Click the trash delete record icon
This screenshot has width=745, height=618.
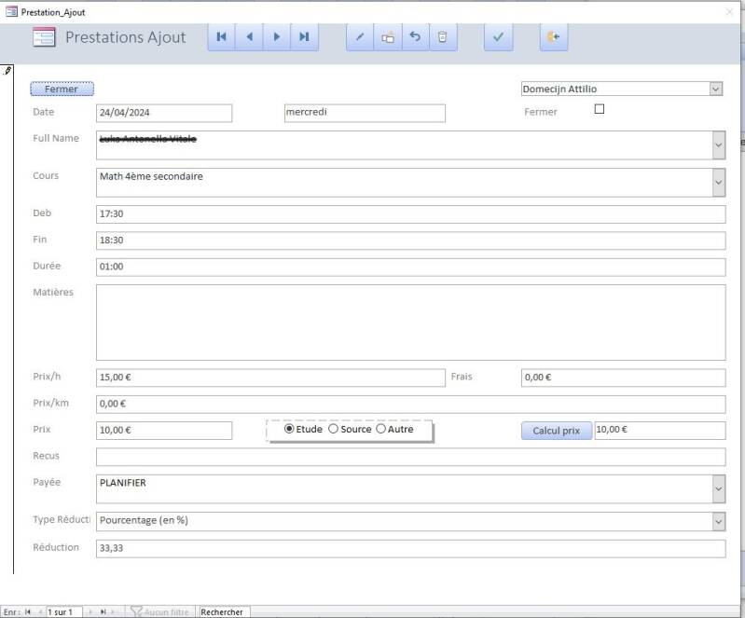point(443,37)
